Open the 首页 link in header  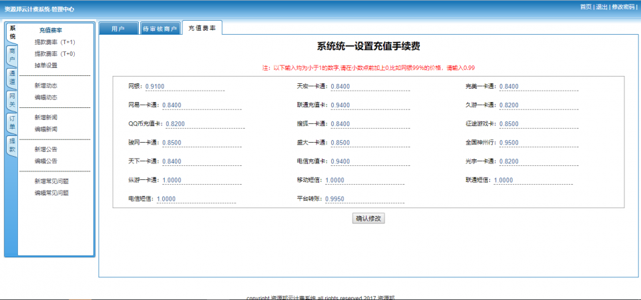coord(586,7)
